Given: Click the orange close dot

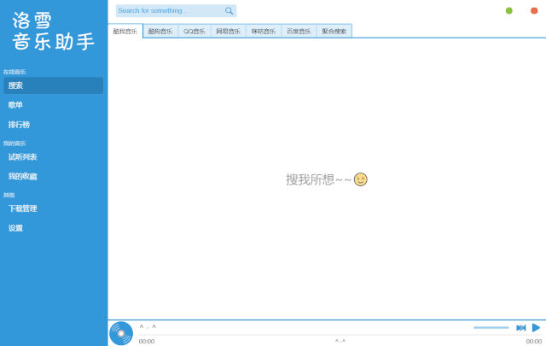Looking at the screenshot, I should click(534, 11).
